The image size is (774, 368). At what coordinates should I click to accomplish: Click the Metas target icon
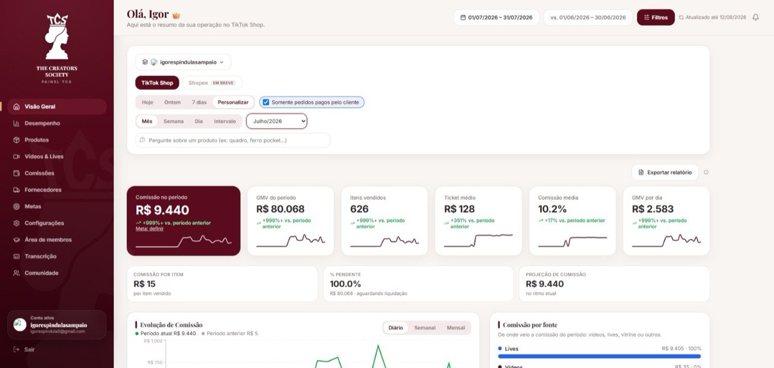pos(17,207)
